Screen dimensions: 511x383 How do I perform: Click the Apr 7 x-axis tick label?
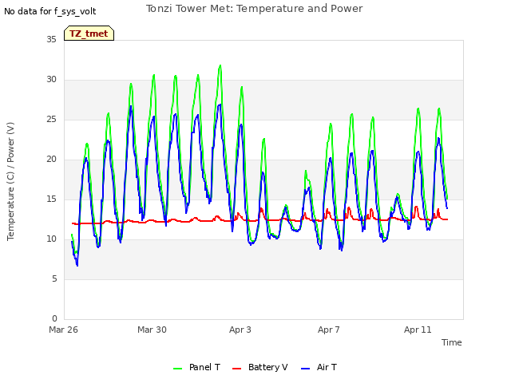[329, 330]
